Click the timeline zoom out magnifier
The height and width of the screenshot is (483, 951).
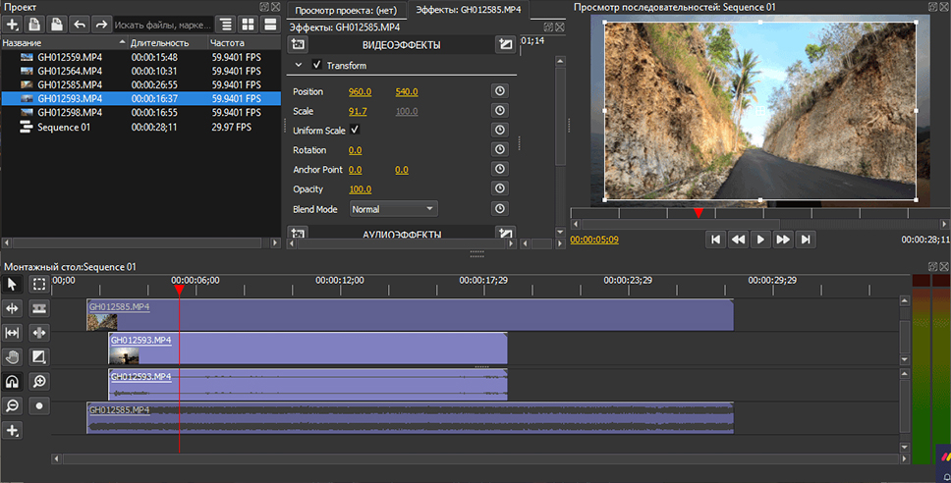tap(13, 405)
